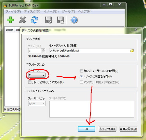The image size is (146, 140).
Task: Open the ヘルプ(H) menu
Action: (85, 11)
